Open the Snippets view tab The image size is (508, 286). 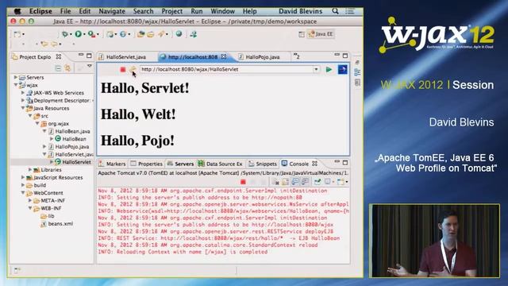263,164
